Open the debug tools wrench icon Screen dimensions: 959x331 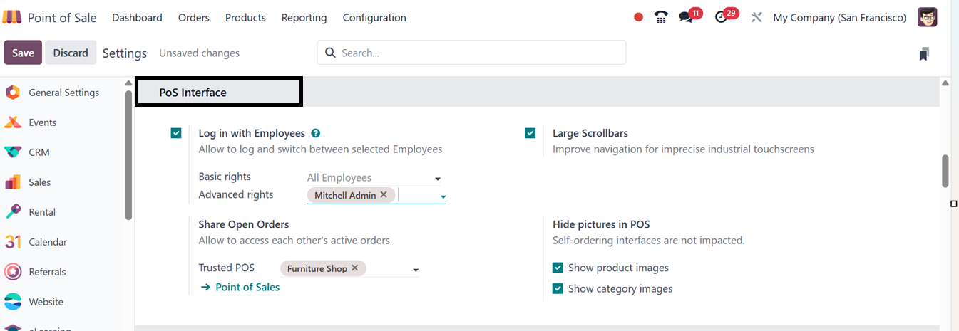tap(757, 17)
